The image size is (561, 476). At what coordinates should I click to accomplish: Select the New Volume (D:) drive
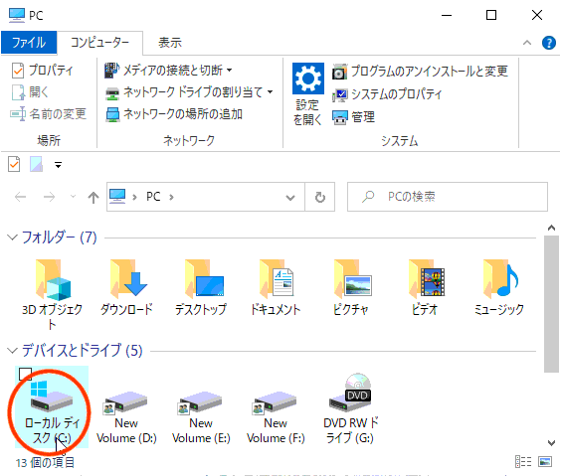point(126,416)
